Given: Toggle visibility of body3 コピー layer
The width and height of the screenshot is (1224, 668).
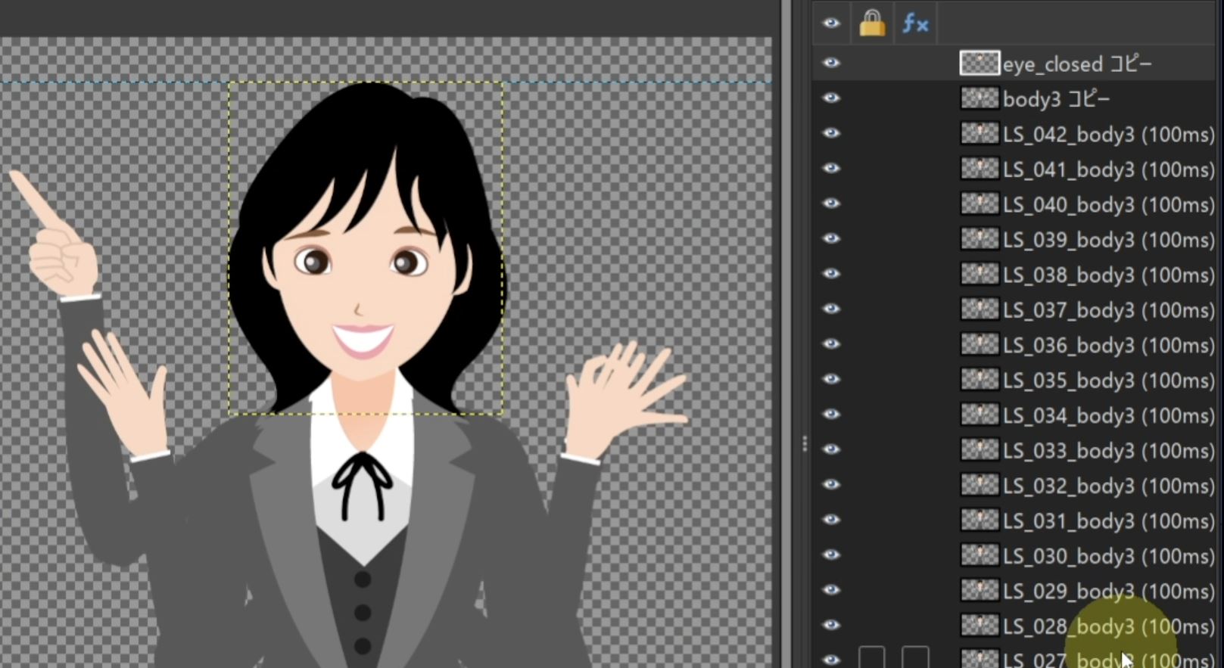Looking at the screenshot, I should [x=830, y=98].
